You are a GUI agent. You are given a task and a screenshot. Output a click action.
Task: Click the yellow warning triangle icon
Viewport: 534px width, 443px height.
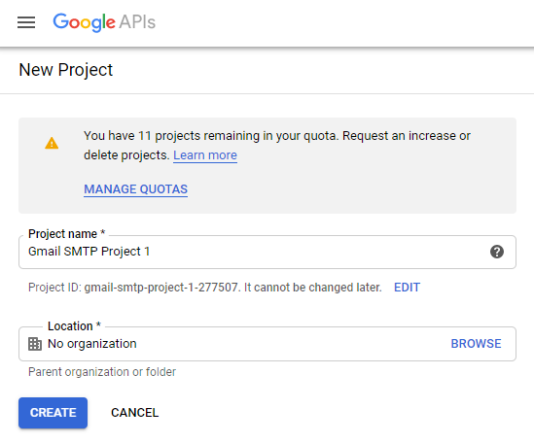click(52, 143)
